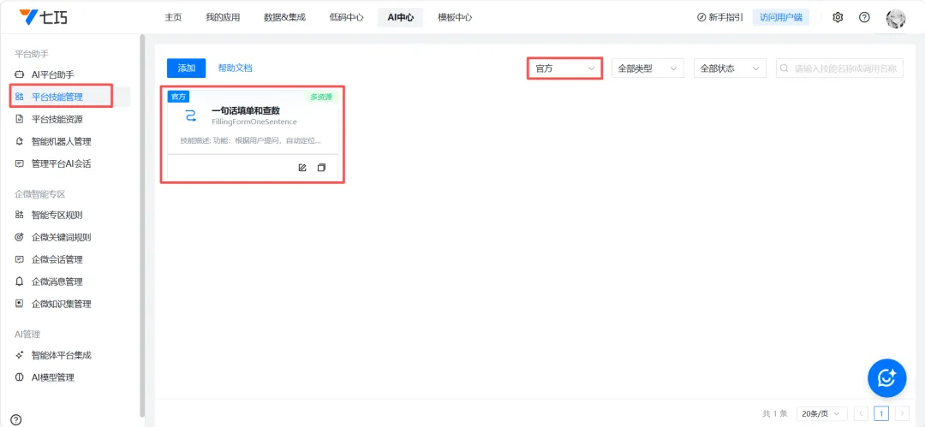Open the 帮助文档 link
925x427 pixels.
click(x=235, y=68)
